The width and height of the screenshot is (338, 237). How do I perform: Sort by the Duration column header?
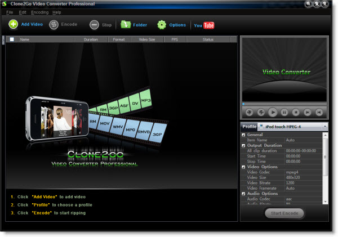click(x=91, y=39)
